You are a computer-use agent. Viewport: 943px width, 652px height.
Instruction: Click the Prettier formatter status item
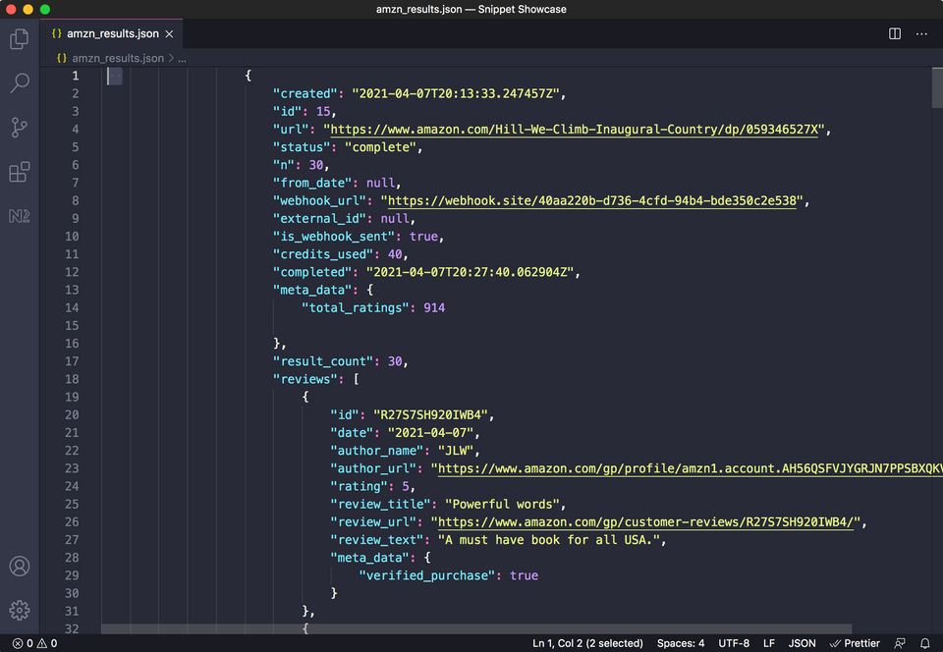click(855, 643)
